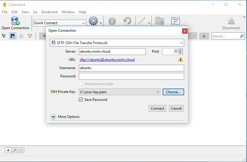Show connection History clock icon
This screenshot has width=247, height=162.
pos(21,36)
